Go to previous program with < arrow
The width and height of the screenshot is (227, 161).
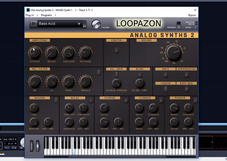click(x=37, y=15)
